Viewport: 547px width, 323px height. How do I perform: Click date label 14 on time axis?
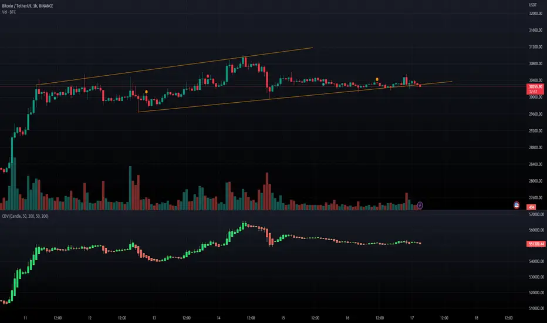tap(219, 318)
